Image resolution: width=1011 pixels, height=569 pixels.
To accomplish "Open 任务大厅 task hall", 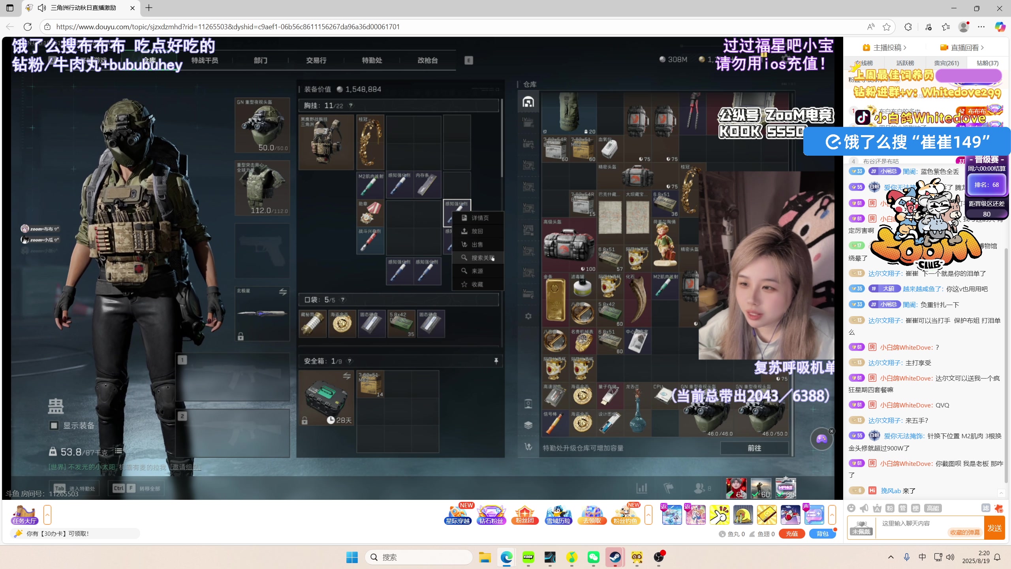I will 24,514.
